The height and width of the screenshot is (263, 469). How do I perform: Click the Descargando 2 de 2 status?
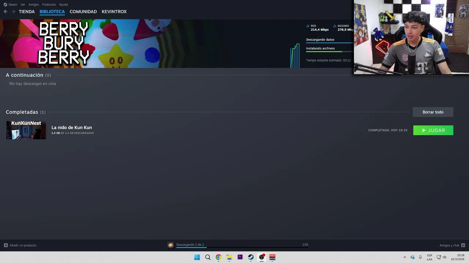click(x=190, y=245)
